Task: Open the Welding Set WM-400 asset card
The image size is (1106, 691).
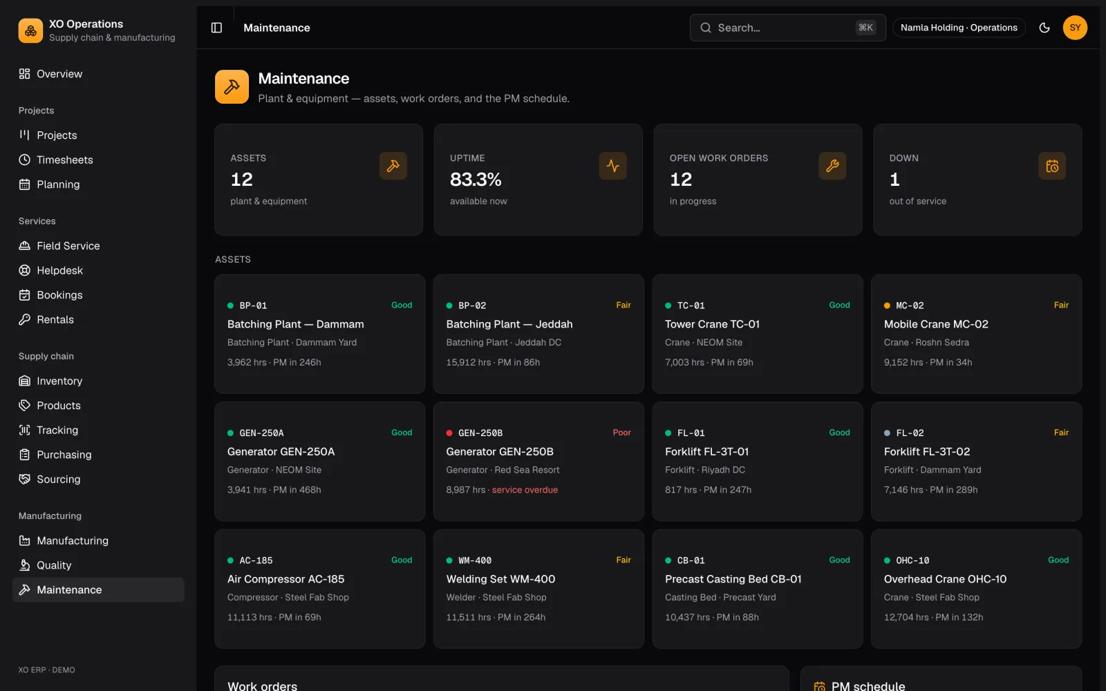Action: 538,589
